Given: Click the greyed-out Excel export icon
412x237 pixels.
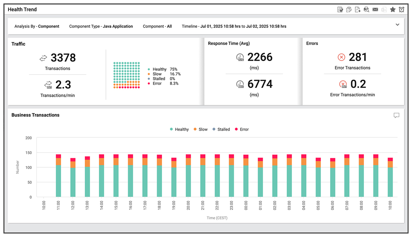Looking at the screenshot, I should pyautogui.click(x=384, y=10).
